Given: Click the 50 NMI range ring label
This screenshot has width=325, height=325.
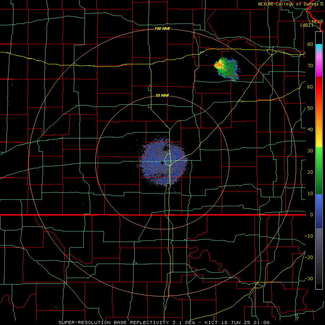Looking at the screenshot, I should click(162, 96).
